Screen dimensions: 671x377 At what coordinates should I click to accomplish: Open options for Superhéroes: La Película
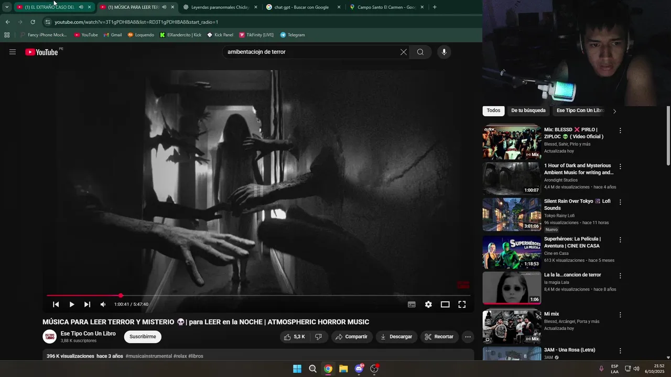point(620,240)
